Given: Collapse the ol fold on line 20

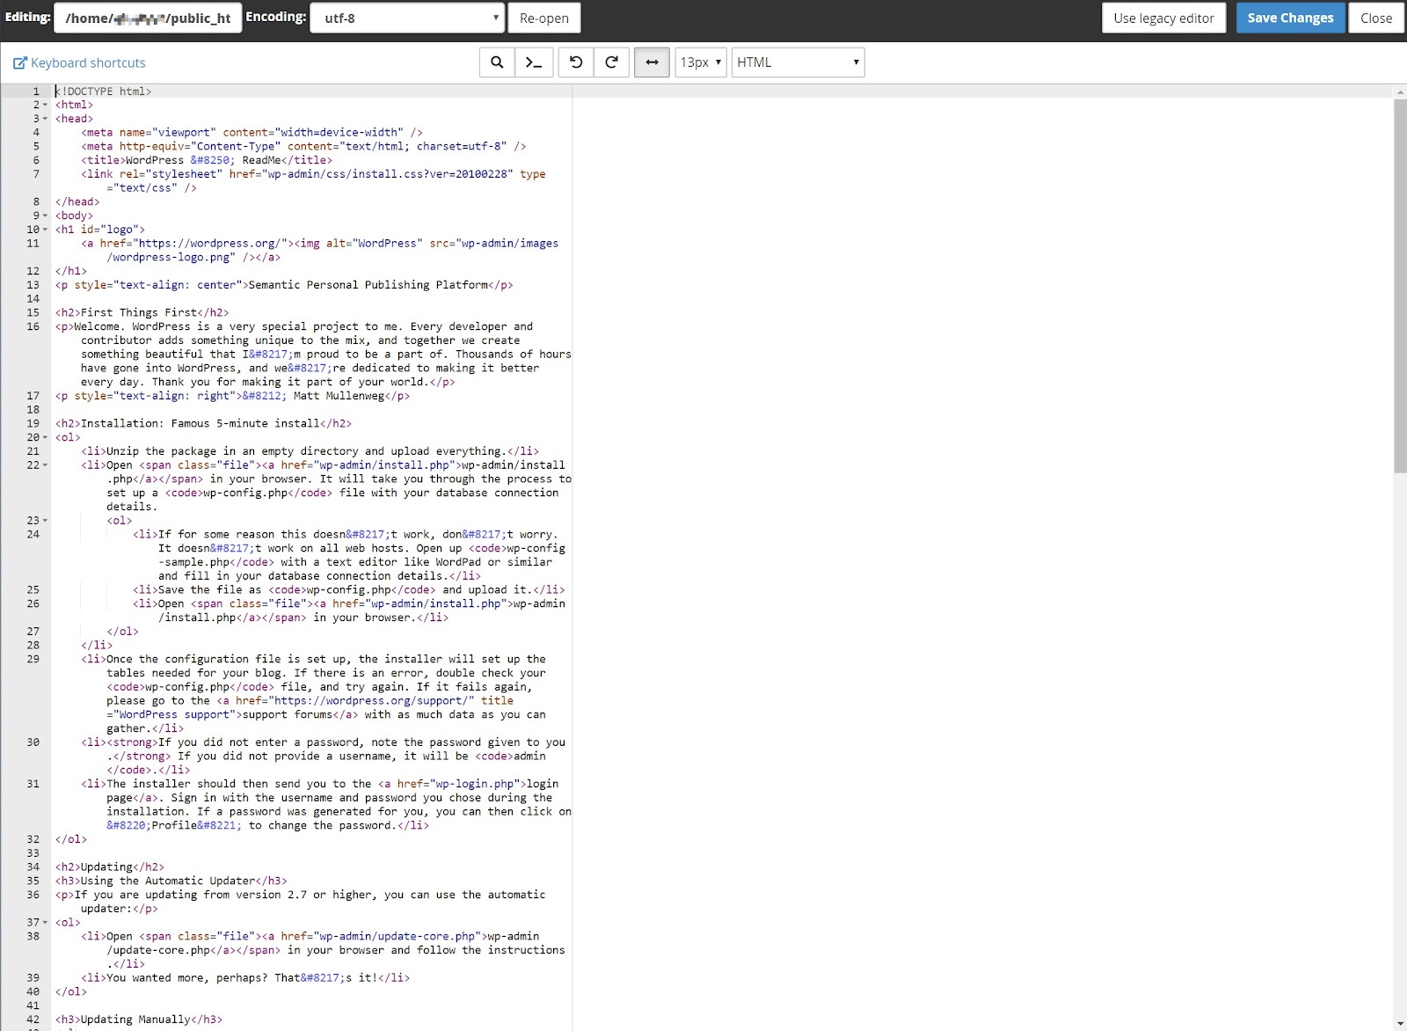Looking at the screenshot, I should pyautogui.click(x=46, y=438).
